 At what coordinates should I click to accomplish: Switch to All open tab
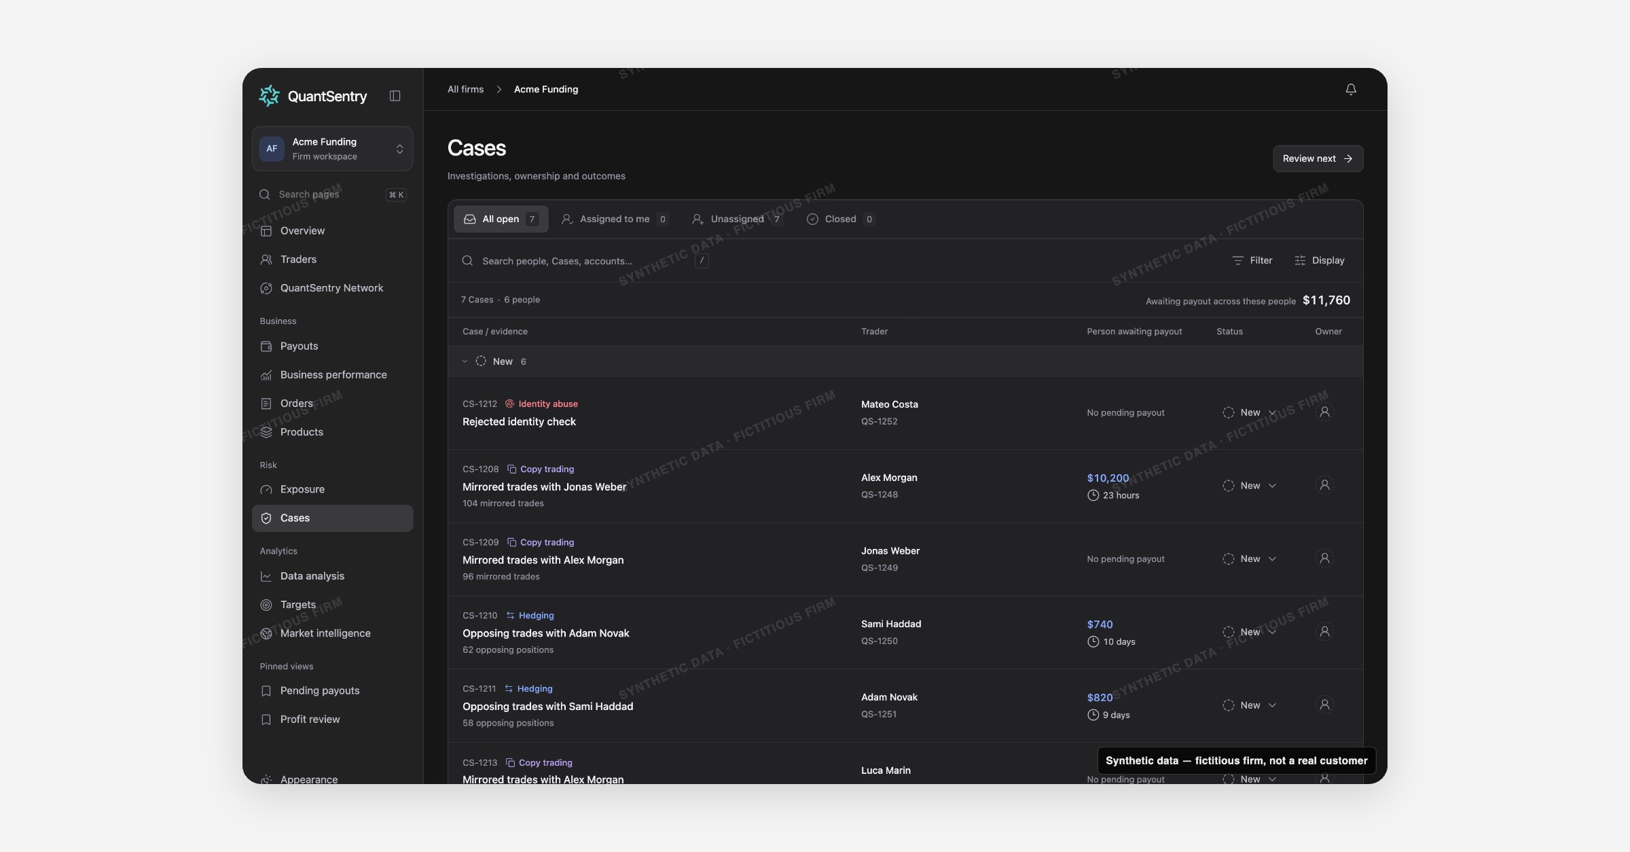tap(501, 219)
